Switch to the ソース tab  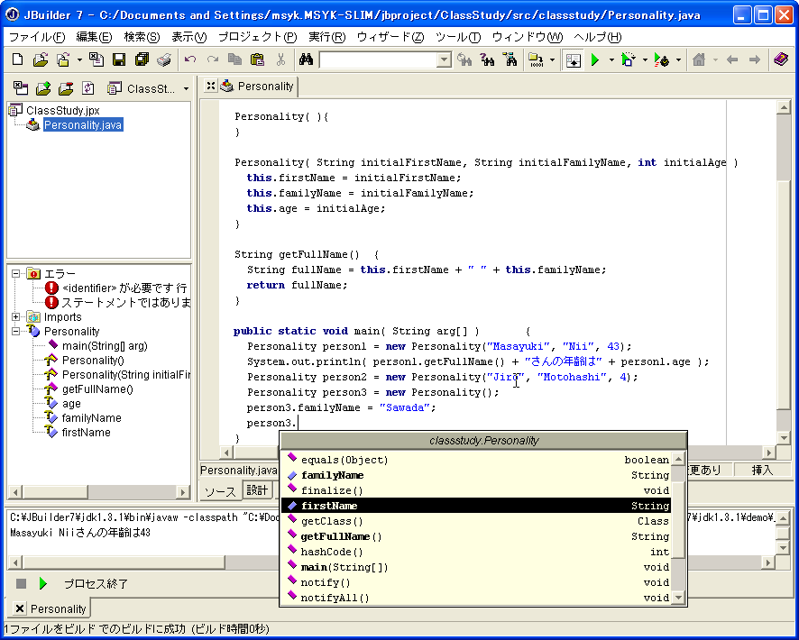220,490
